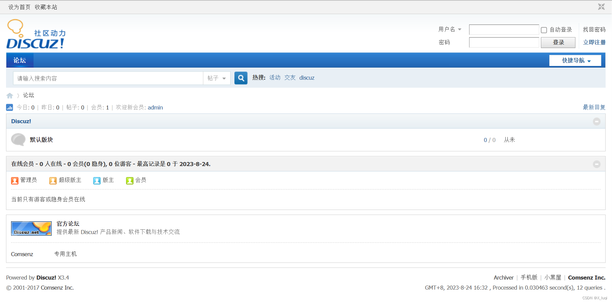Viewport: 612px width, 303px height.
Task: Click the Discuz! Powered by link
Action: [x=46, y=278]
